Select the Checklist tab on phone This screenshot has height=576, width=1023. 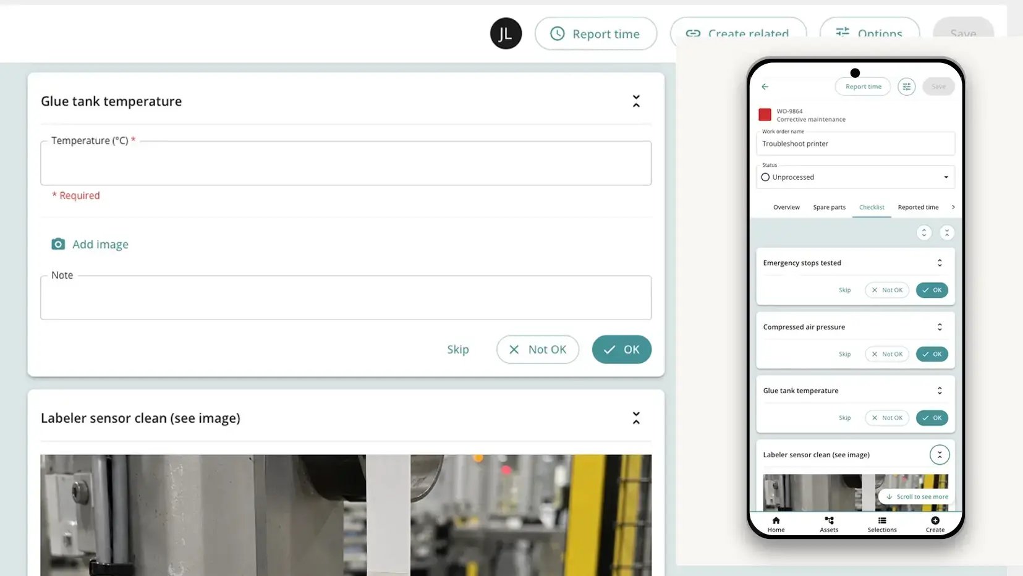pyautogui.click(x=872, y=207)
